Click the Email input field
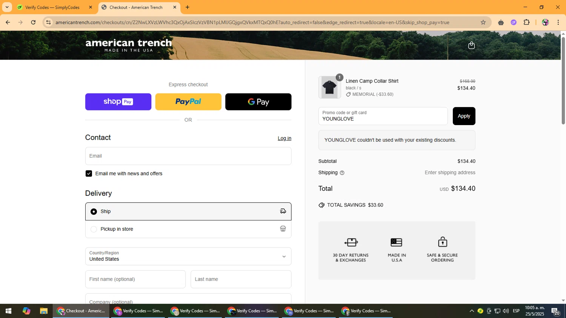 (188, 156)
